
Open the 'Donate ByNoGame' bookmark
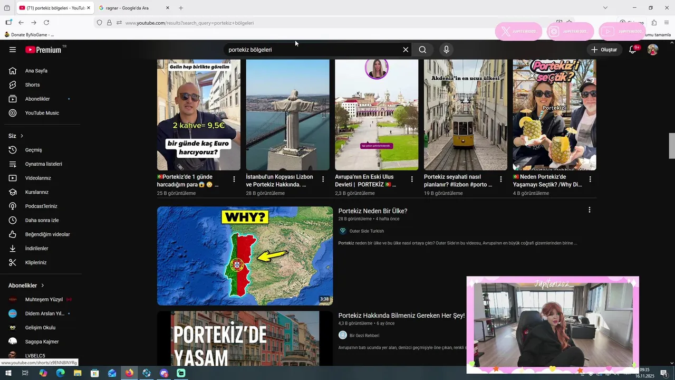pyautogui.click(x=29, y=35)
